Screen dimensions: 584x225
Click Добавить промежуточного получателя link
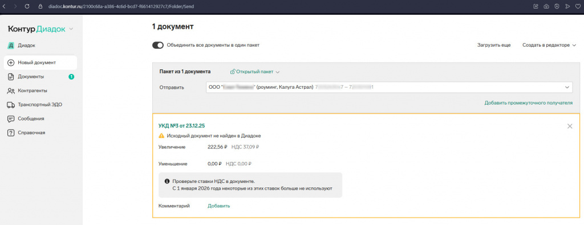(x=529, y=103)
